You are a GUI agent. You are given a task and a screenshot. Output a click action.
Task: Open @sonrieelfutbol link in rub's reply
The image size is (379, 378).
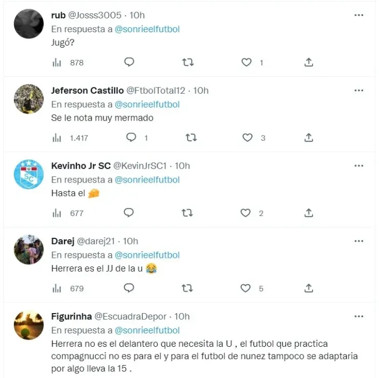tap(147, 29)
